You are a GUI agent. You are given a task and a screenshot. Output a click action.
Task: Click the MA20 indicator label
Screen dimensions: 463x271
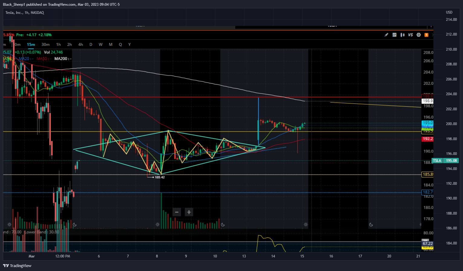[x=26, y=59]
